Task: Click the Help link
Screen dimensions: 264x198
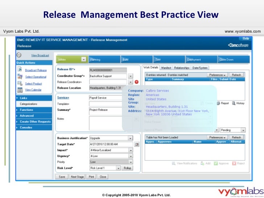Action: 246,38
